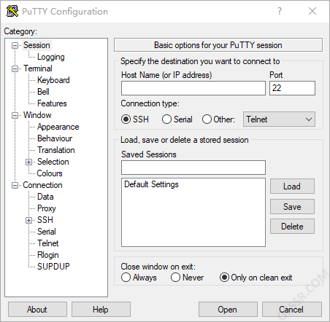Open the Logging category
Screen dimensions: 330x322
click(51, 57)
